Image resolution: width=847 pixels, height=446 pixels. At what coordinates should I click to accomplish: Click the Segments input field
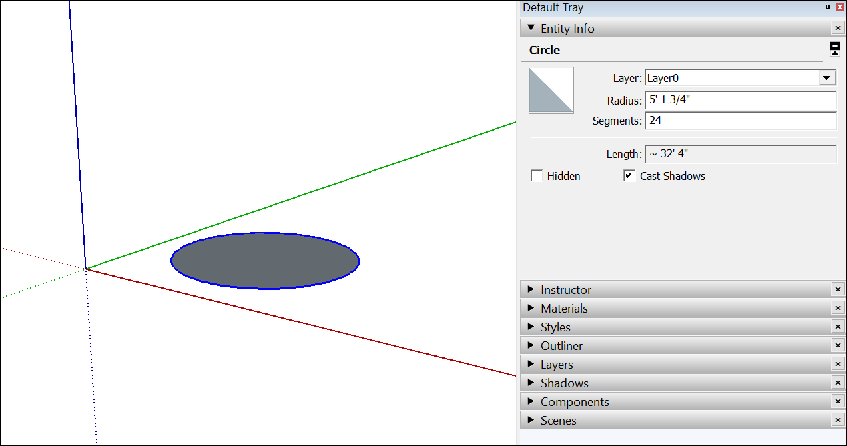pyautogui.click(x=740, y=121)
